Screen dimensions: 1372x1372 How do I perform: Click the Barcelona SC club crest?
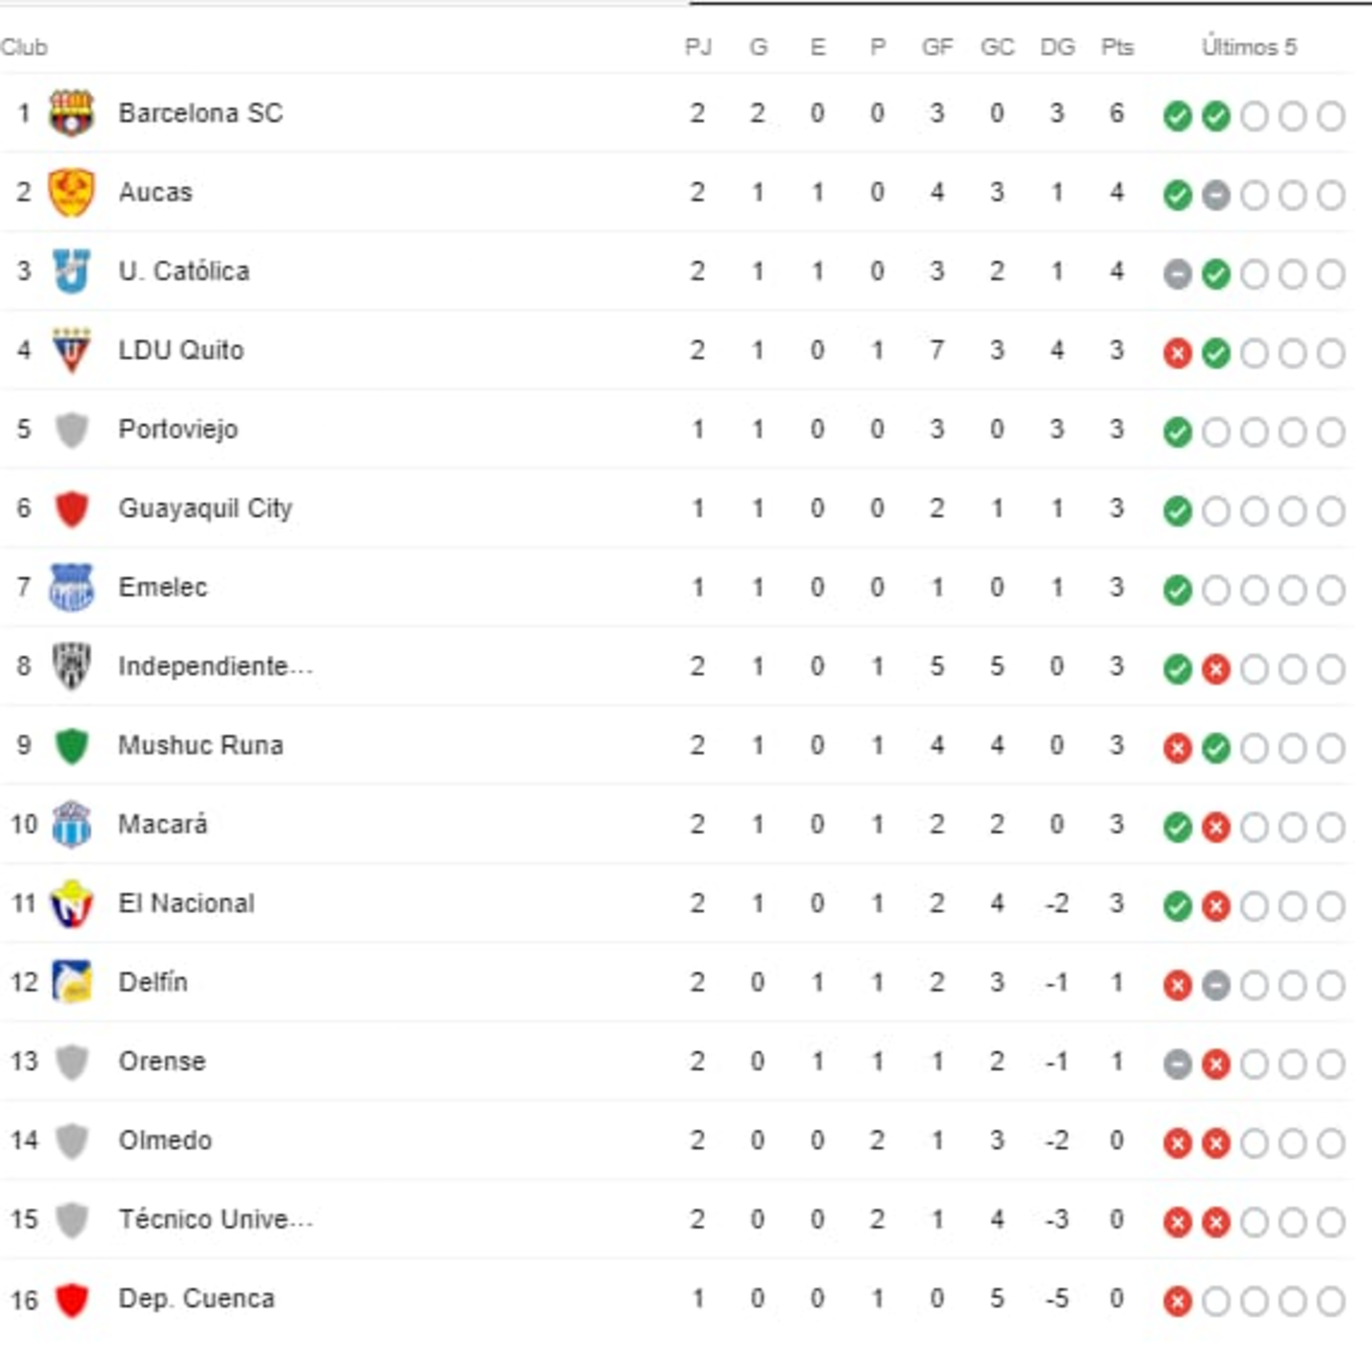71,113
